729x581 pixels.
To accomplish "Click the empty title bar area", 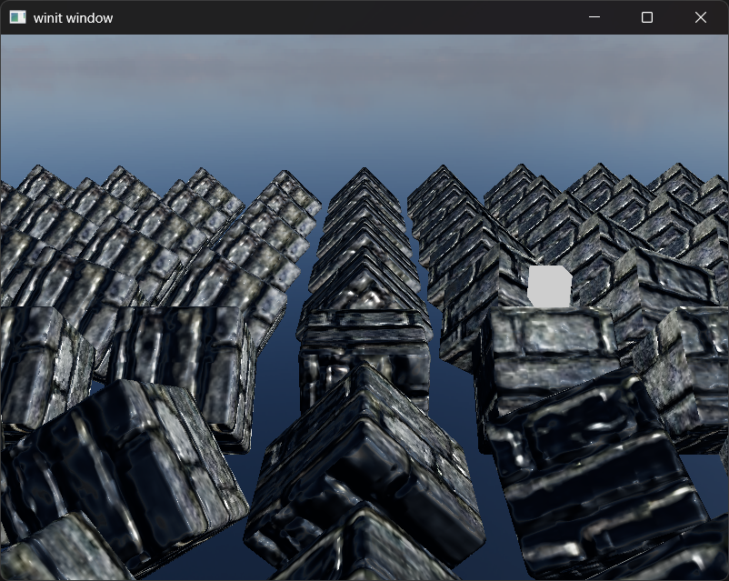I will coord(345,17).
